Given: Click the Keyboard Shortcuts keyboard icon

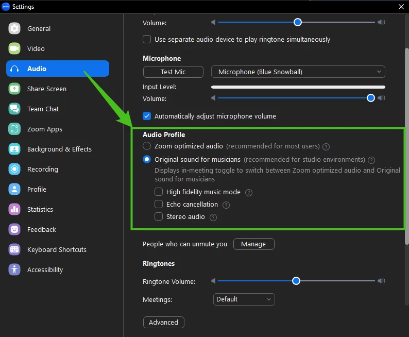Looking at the screenshot, I should (14, 249).
